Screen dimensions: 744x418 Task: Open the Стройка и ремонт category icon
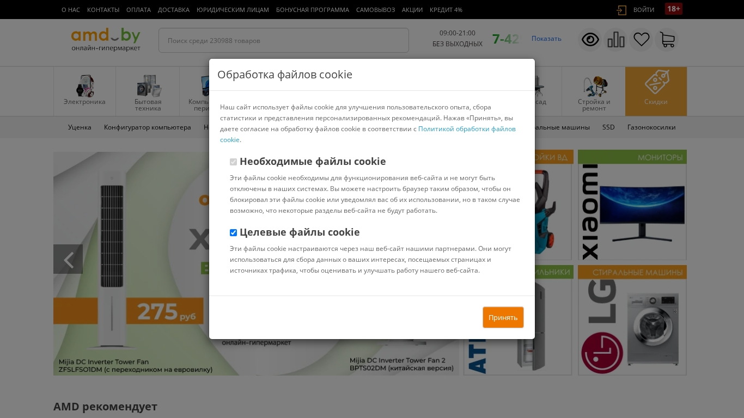(594, 86)
